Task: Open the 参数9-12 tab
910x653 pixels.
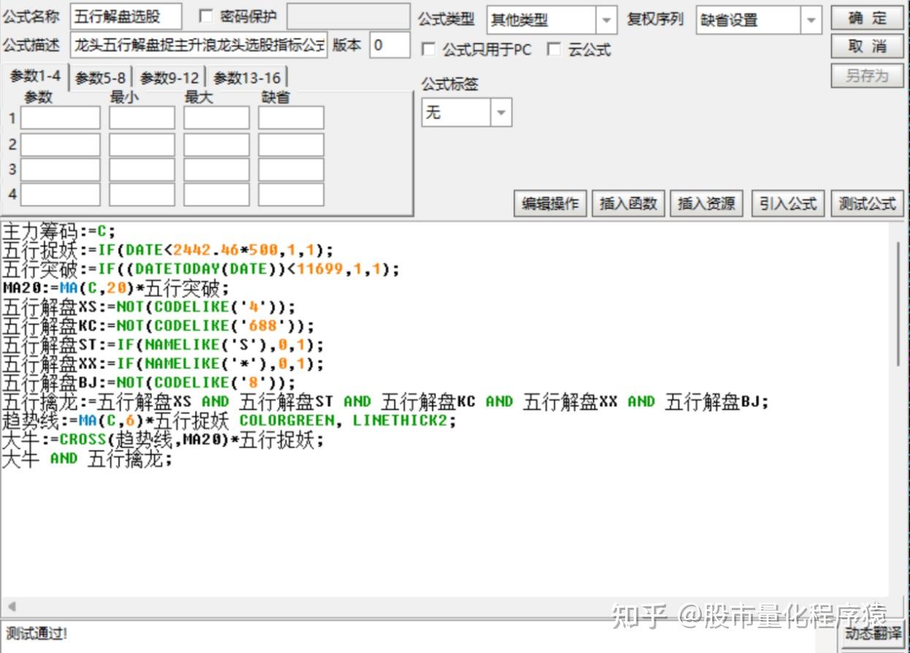Action: [x=169, y=77]
